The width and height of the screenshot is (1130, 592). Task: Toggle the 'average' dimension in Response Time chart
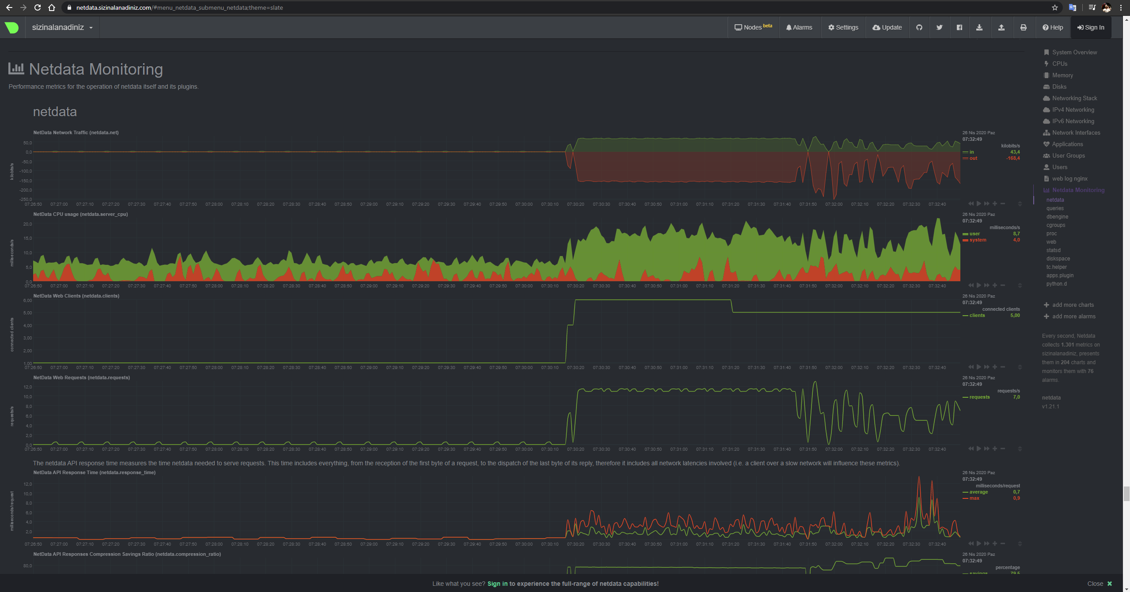pos(978,492)
